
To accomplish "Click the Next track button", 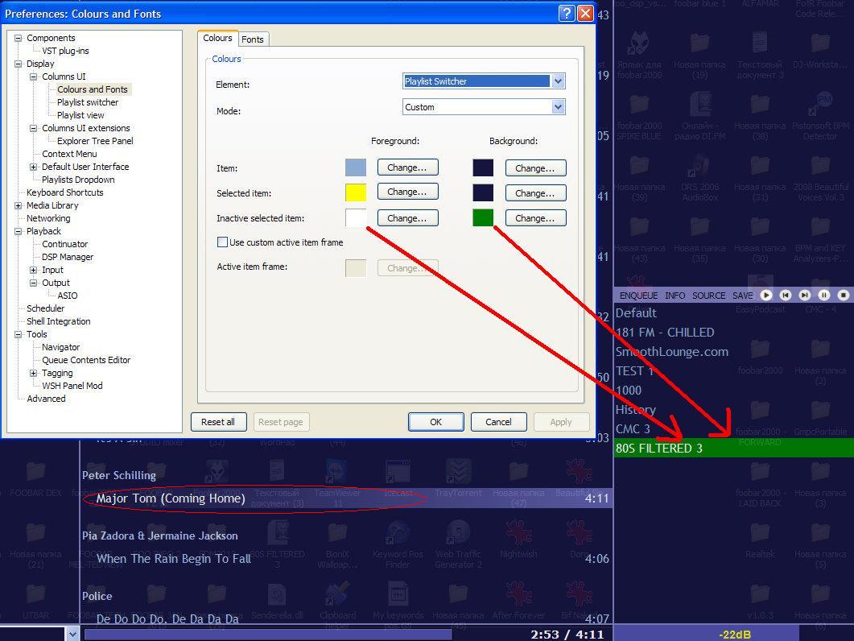I will 804,295.
